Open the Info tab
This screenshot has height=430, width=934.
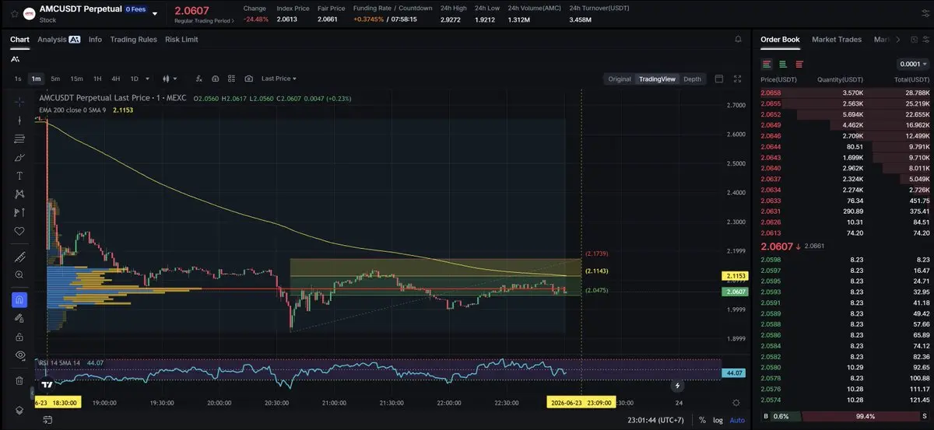coord(95,39)
